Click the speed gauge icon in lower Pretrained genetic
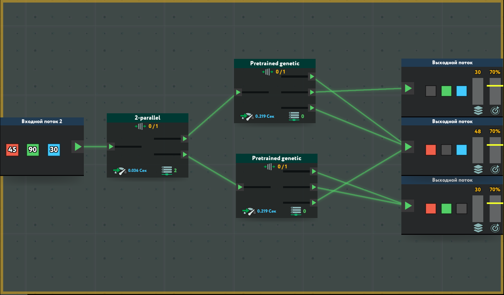The image size is (504, 295). coord(249,211)
